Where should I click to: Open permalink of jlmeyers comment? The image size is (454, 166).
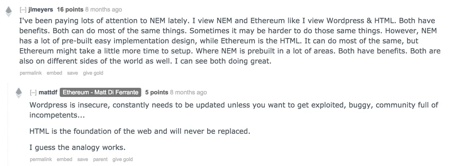point(31,73)
